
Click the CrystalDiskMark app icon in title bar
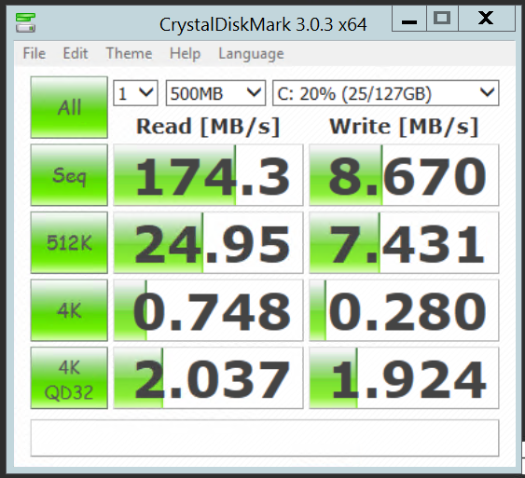pos(25,22)
